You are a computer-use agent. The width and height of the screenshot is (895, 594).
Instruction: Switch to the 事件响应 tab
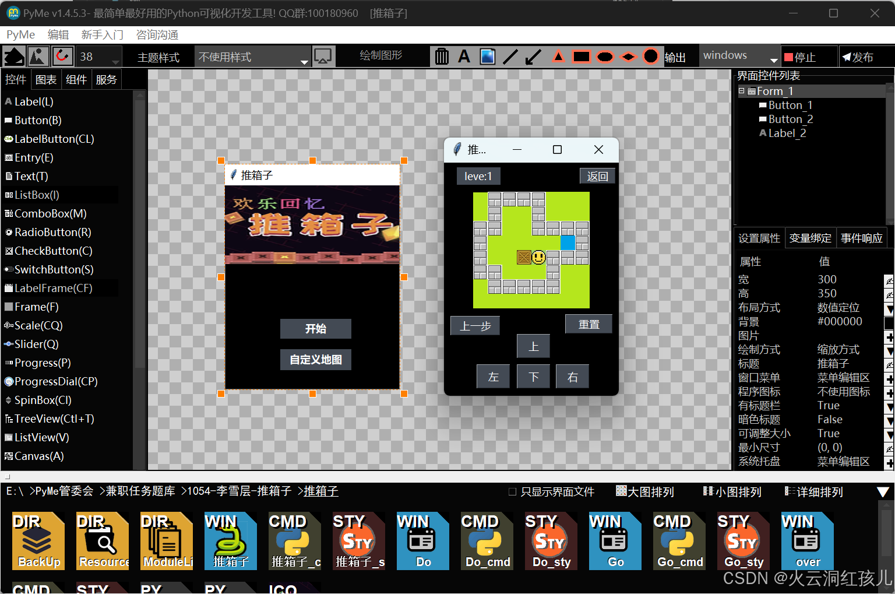point(862,238)
